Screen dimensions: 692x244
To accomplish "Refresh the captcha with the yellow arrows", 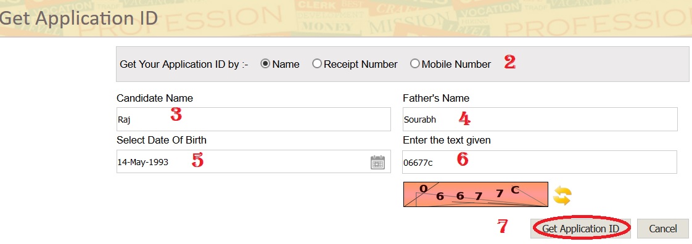I will pyautogui.click(x=562, y=195).
